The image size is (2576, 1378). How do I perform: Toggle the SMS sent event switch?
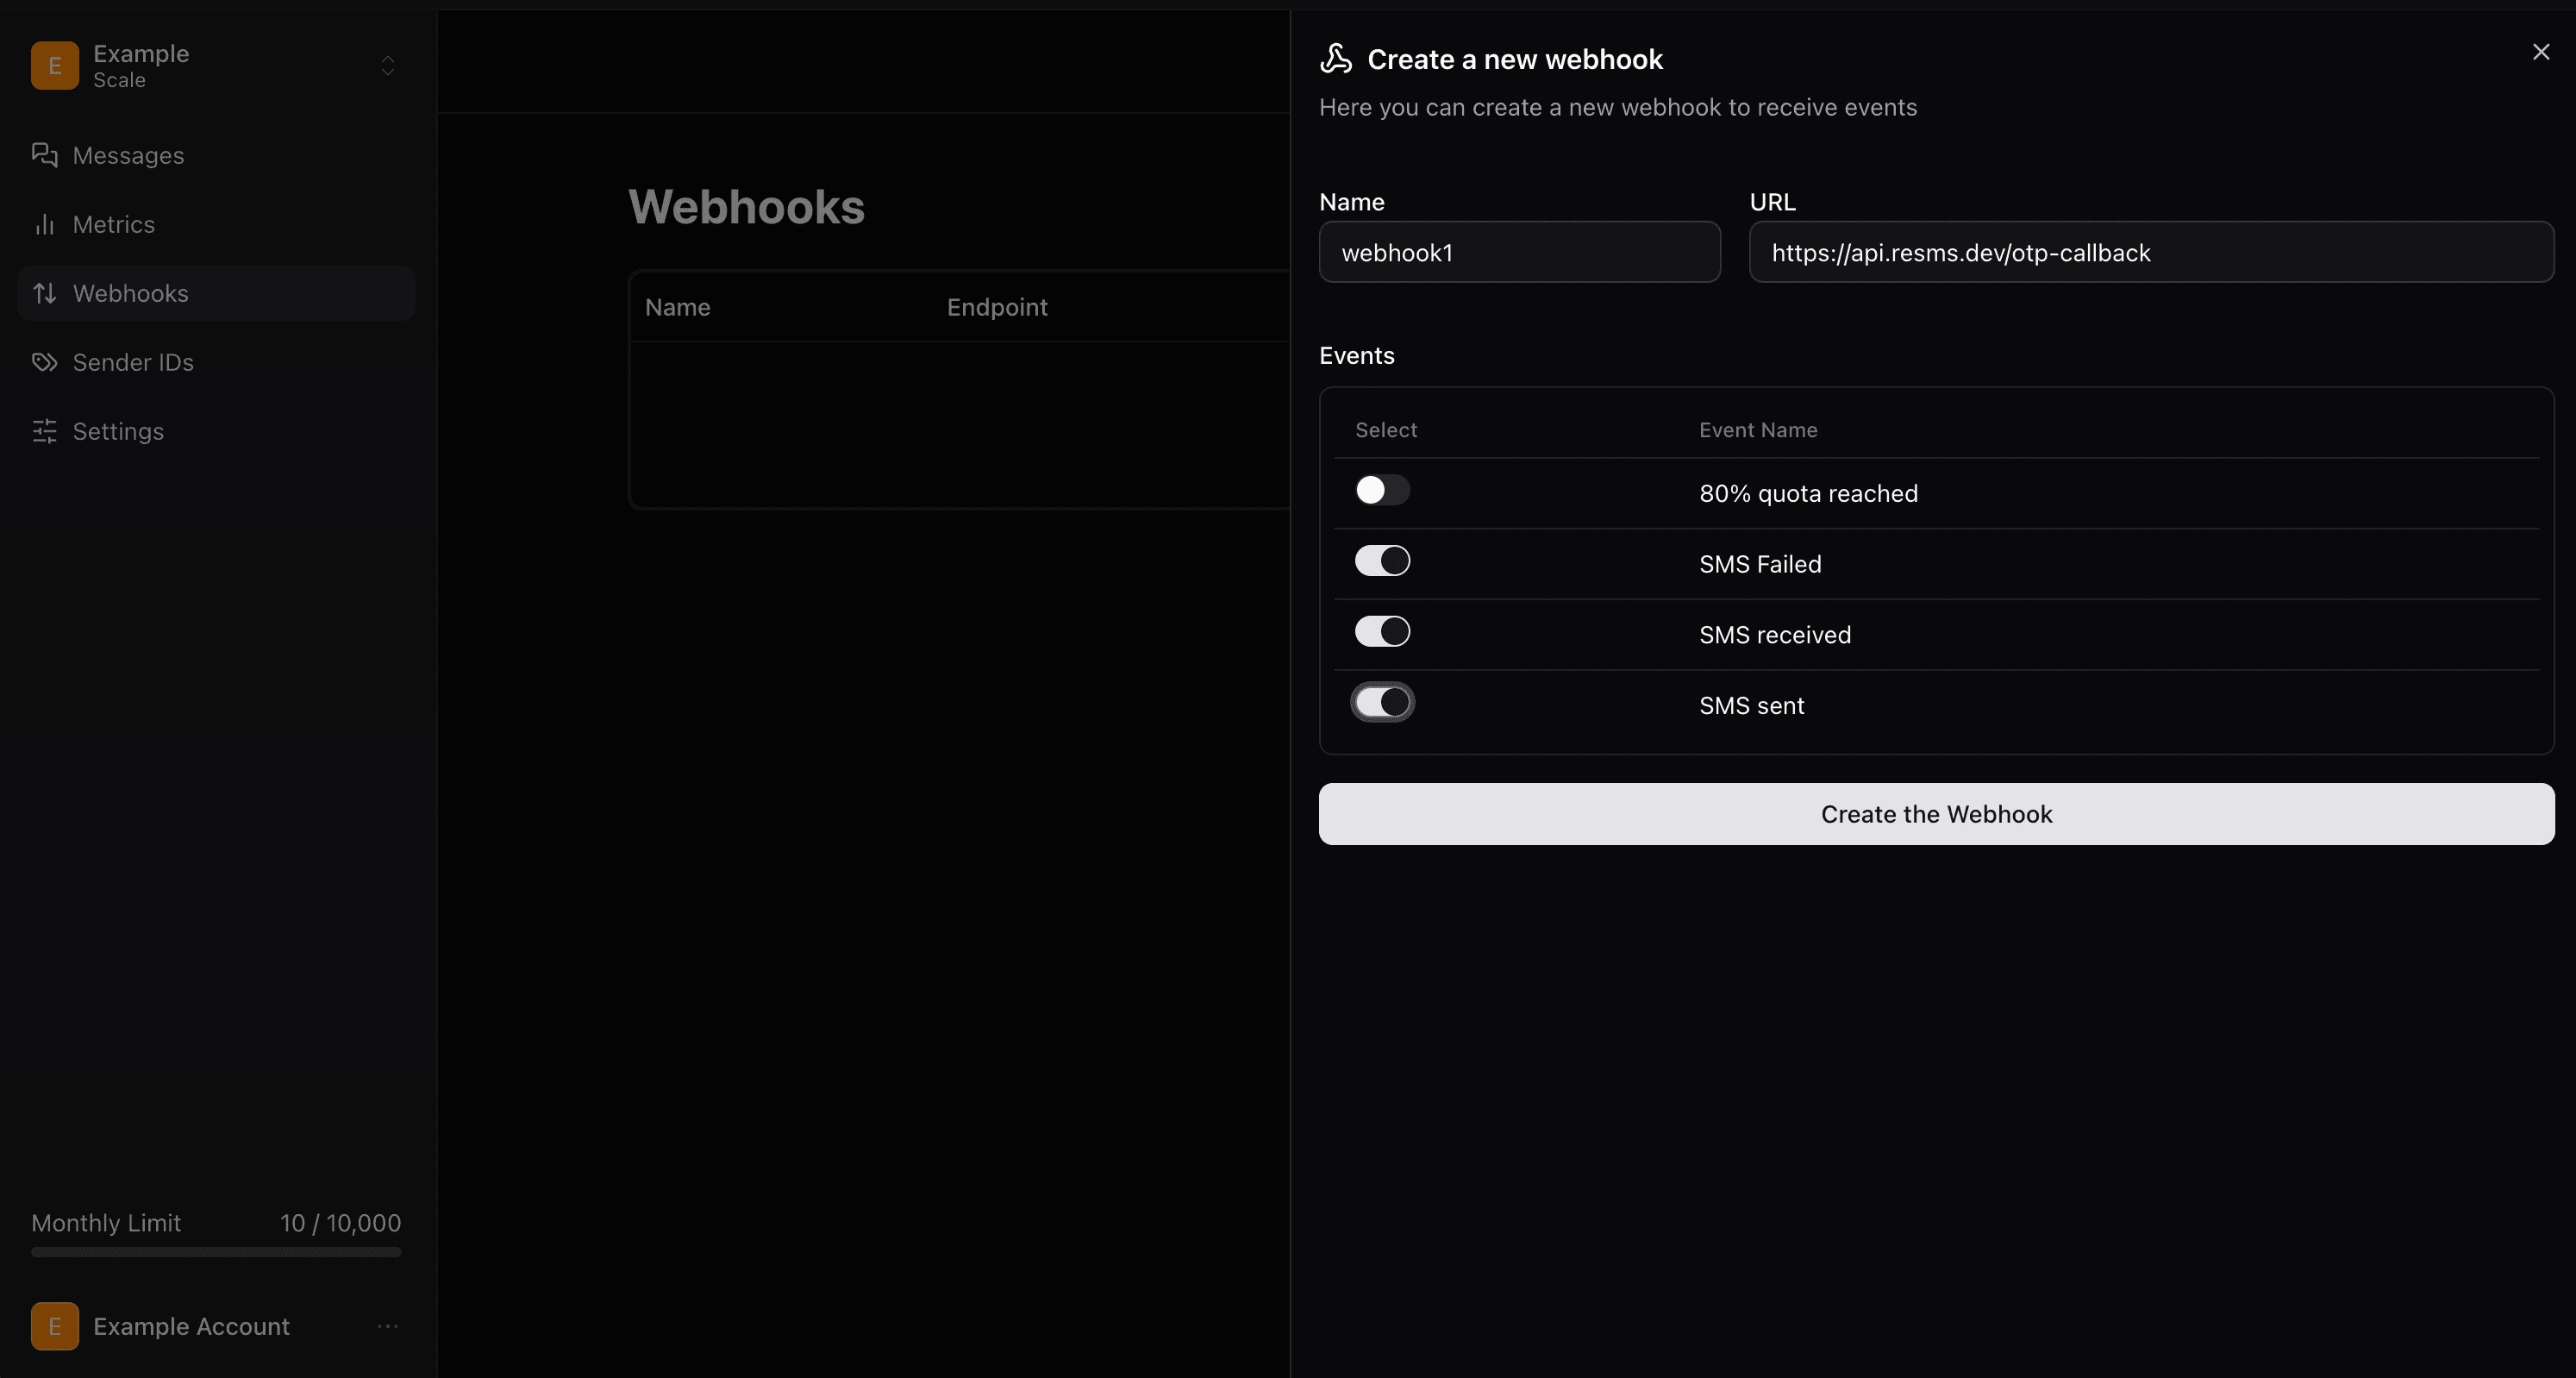[1382, 702]
